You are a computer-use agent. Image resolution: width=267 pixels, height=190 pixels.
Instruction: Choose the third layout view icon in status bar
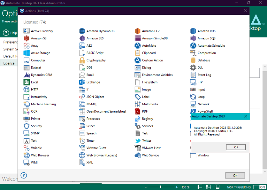[x=217, y=187]
